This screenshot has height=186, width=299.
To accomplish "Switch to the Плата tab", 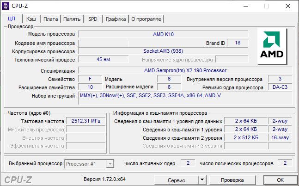I will [x=51, y=19].
